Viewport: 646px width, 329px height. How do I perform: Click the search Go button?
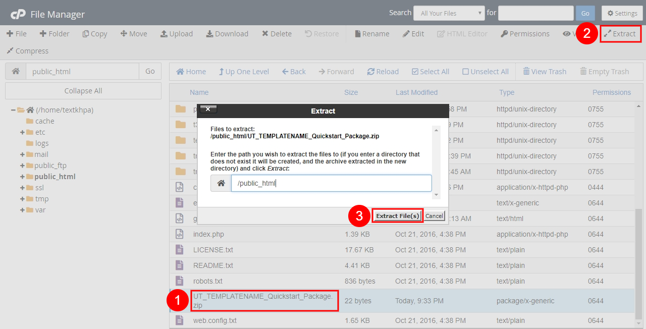(585, 14)
